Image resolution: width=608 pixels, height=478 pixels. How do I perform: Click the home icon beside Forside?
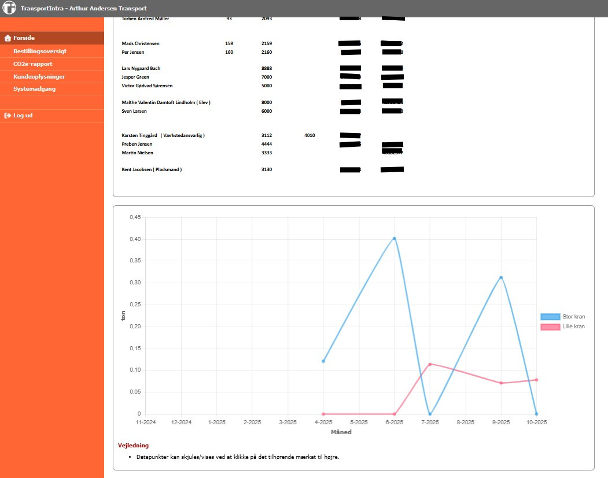[8, 38]
